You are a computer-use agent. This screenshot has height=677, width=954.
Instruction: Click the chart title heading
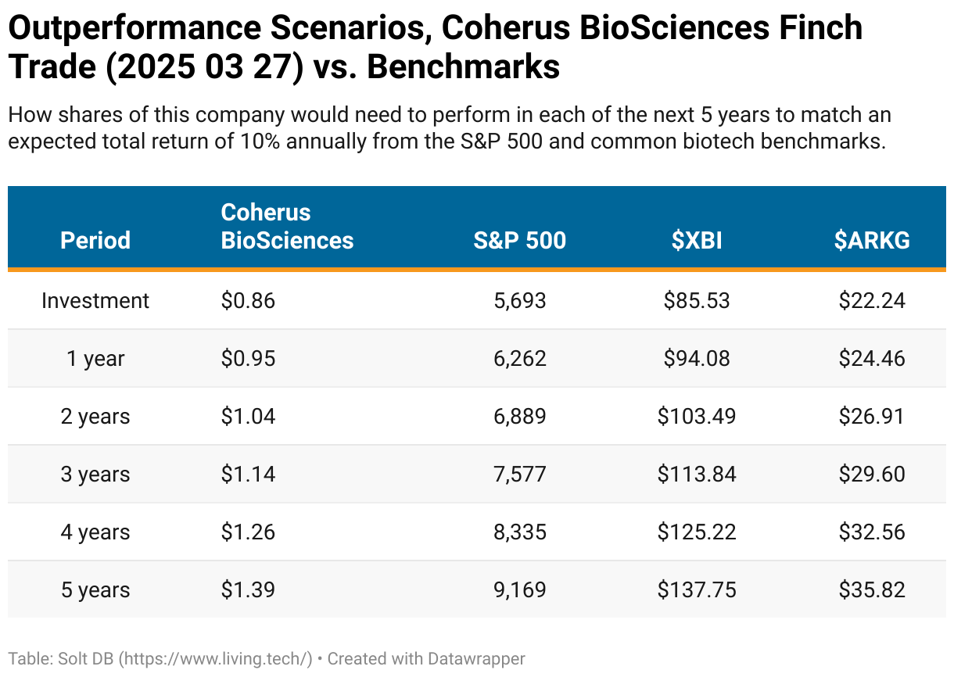click(x=435, y=48)
